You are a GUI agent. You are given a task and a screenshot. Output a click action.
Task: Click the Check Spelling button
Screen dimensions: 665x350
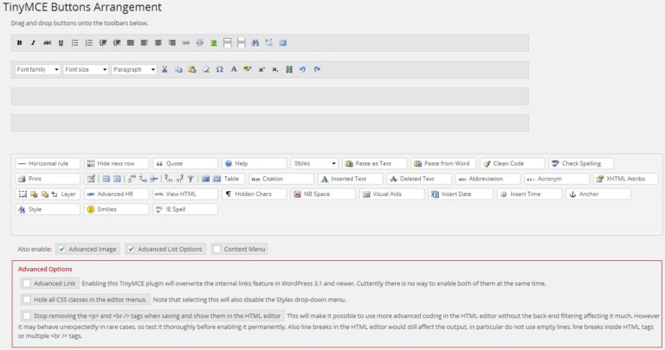[581, 163]
